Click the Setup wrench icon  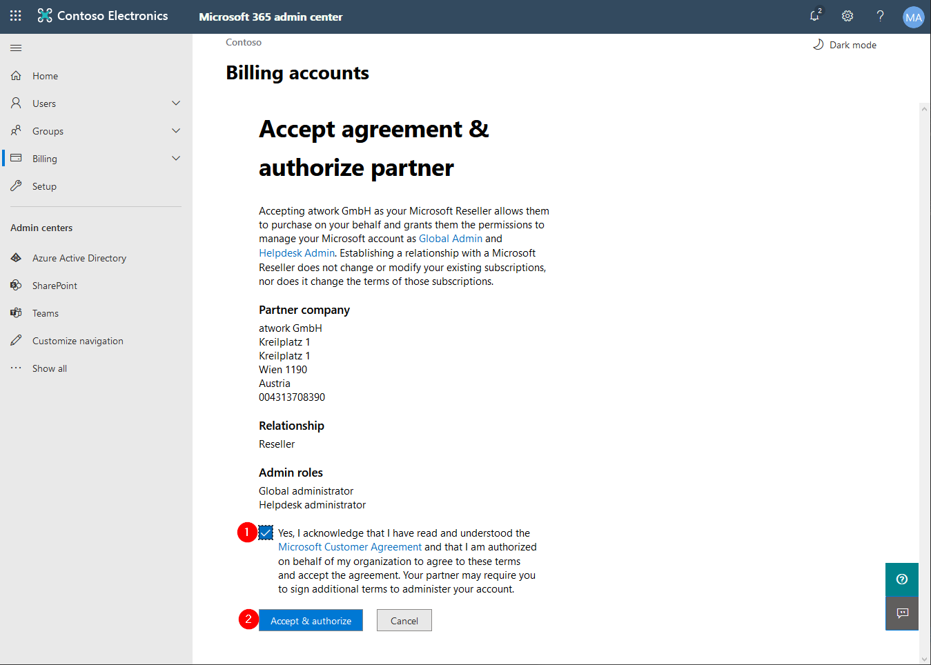click(x=16, y=186)
